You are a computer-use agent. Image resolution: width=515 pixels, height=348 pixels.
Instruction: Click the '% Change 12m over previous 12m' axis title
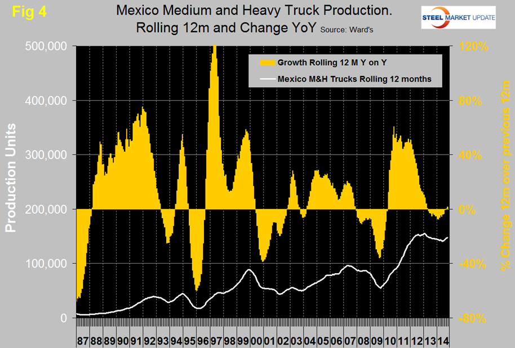503,182
